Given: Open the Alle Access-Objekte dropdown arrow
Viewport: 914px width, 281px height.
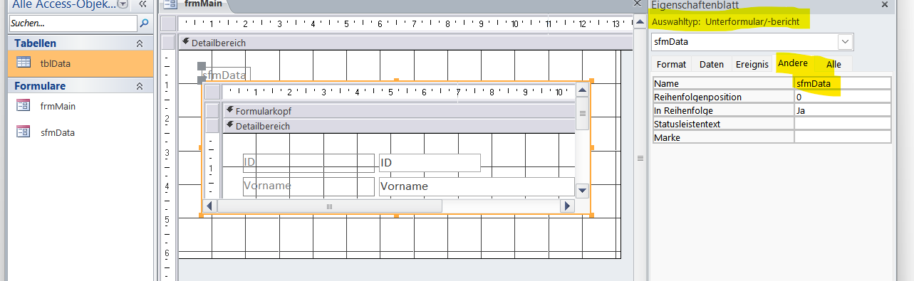Looking at the screenshot, I should (x=123, y=4).
